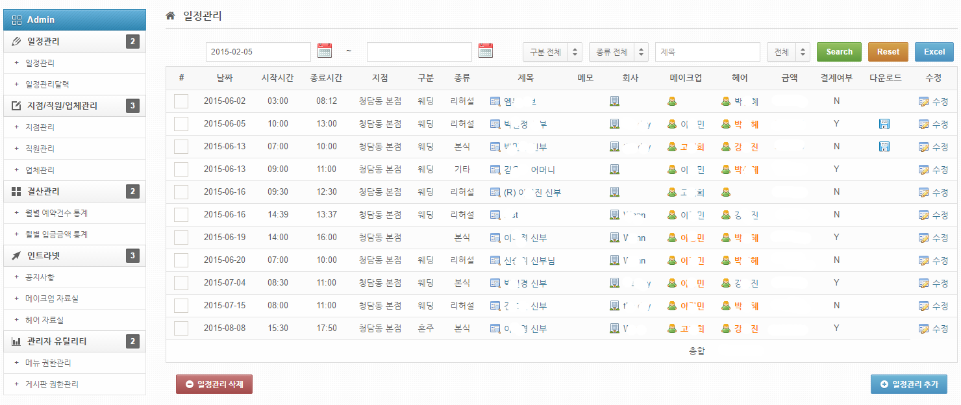Open 일정관리달력 in the sidebar
Image resolution: width=961 pixels, height=405 pixels.
pyautogui.click(x=47, y=84)
